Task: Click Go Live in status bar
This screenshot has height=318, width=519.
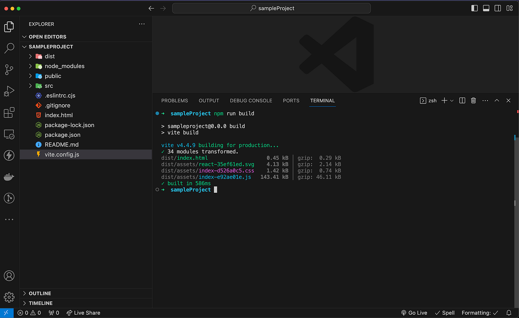Action: pyautogui.click(x=414, y=313)
